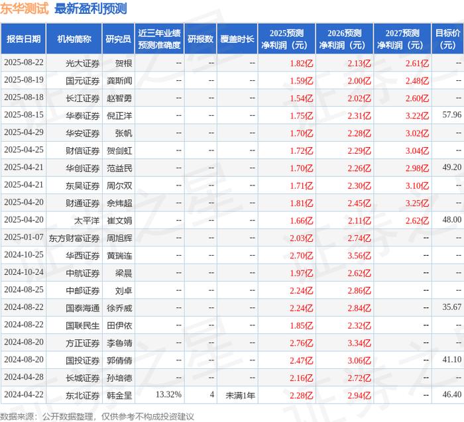Select the 2027预测净利润 column header
The image size is (464, 422).
[x=402, y=38]
